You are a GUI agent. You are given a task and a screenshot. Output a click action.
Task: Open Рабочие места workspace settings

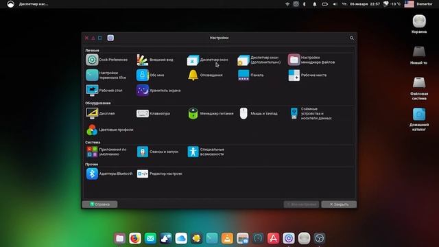point(307,75)
